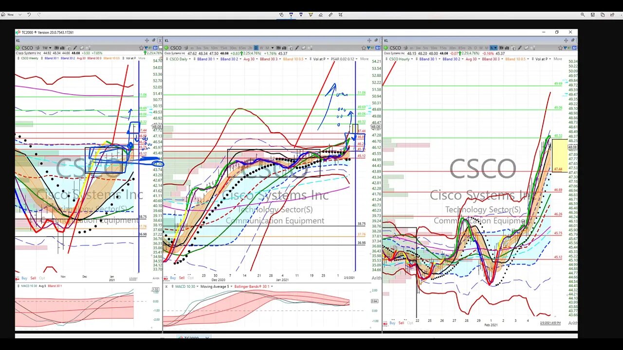Toggle touch writing in top toolbar

coord(281,15)
